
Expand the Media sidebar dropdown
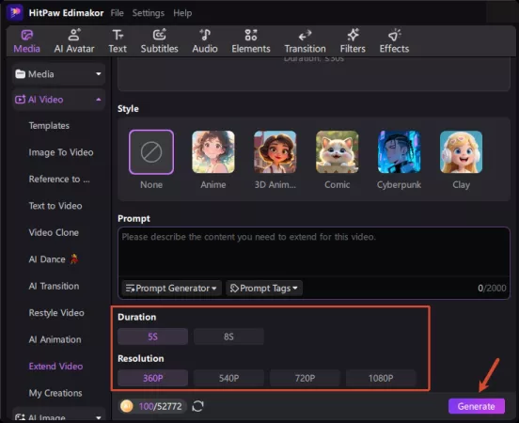tap(59, 74)
